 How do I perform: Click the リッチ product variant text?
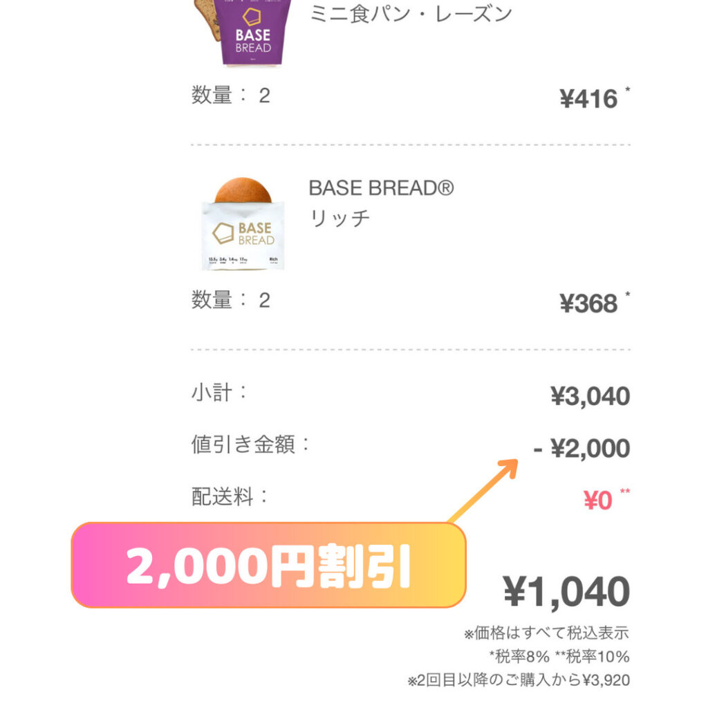339,218
